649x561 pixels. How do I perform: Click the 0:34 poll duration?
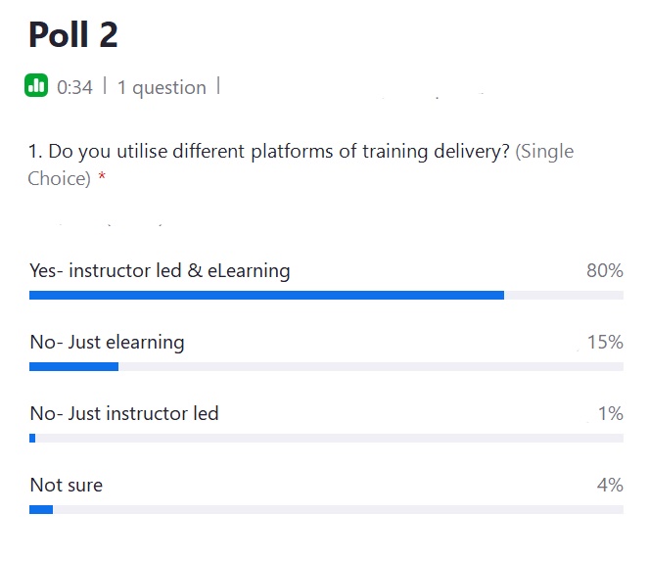74,87
